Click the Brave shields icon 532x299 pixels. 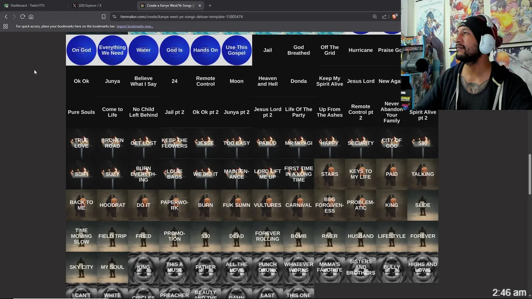pyautogui.click(x=394, y=17)
